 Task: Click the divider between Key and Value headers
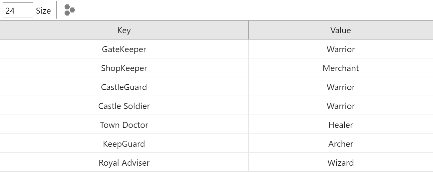click(x=248, y=30)
